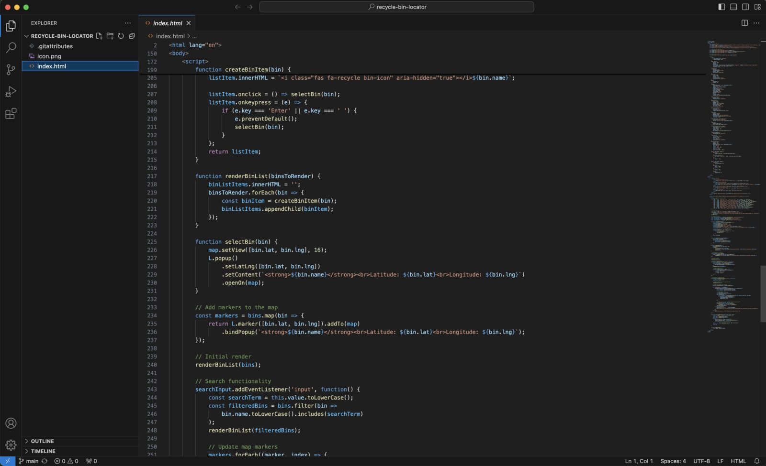Synchronize changes via status bar sync icon
The height and width of the screenshot is (466, 766).
point(45,461)
